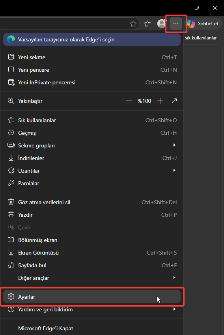Click the Ctrl+Shift+Del shortcut text
The width and height of the screenshot is (224, 335).
tap(159, 202)
